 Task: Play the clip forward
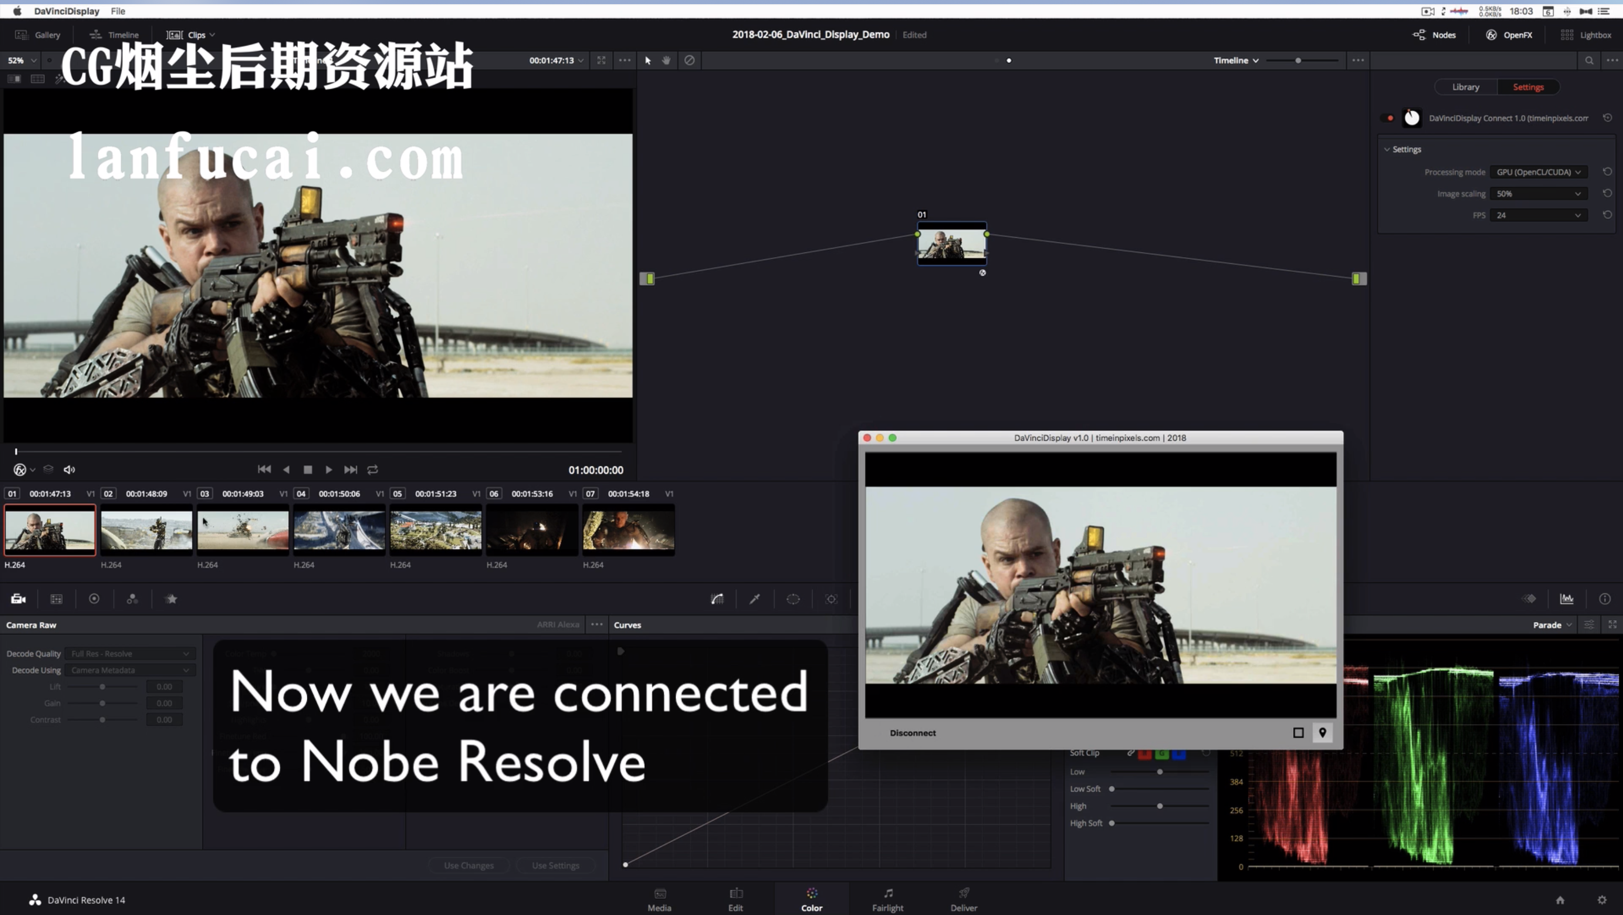point(328,470)
